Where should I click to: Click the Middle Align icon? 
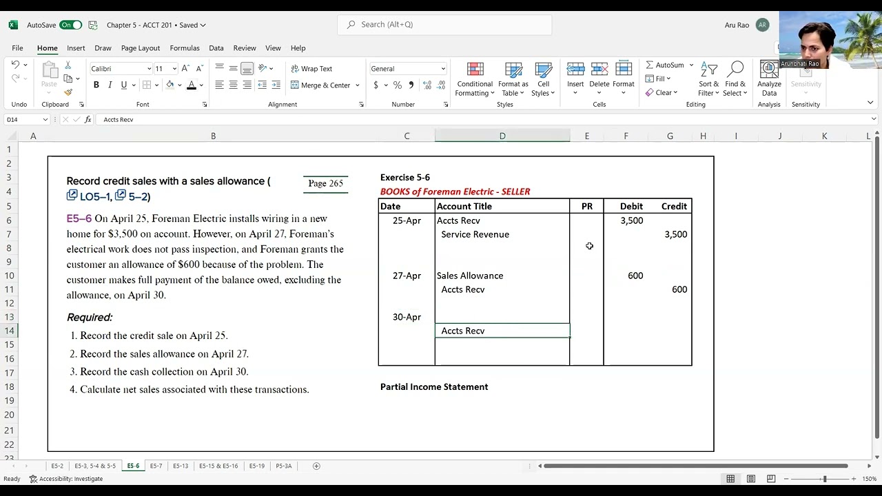point(233,68)
